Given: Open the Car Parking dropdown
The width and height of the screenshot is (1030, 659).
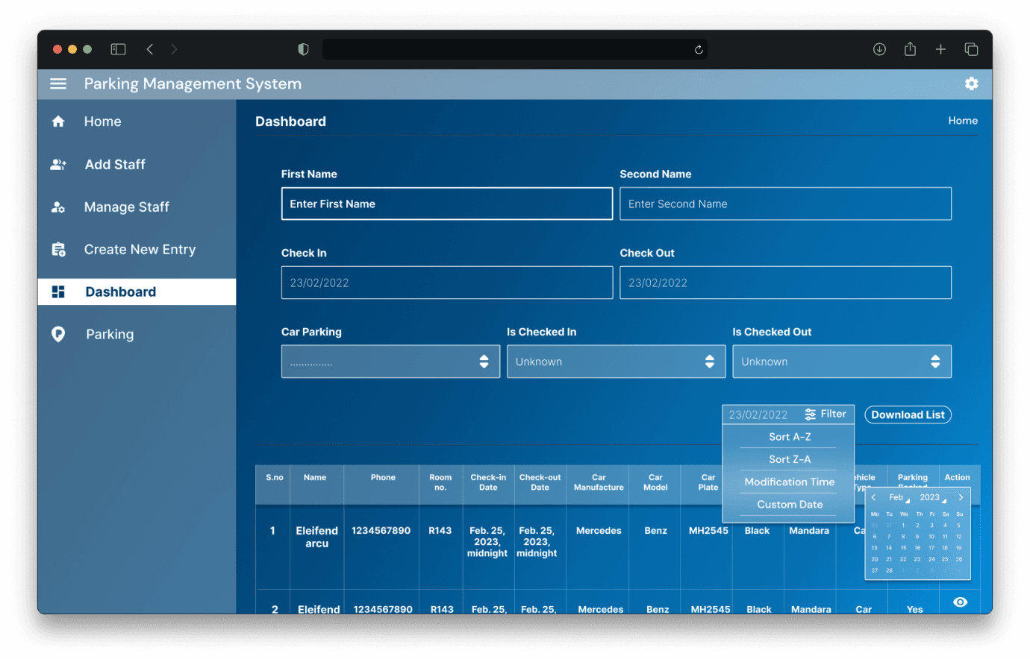Looking at the screenshot, I should pyautogui.click(x=390, y=361).
